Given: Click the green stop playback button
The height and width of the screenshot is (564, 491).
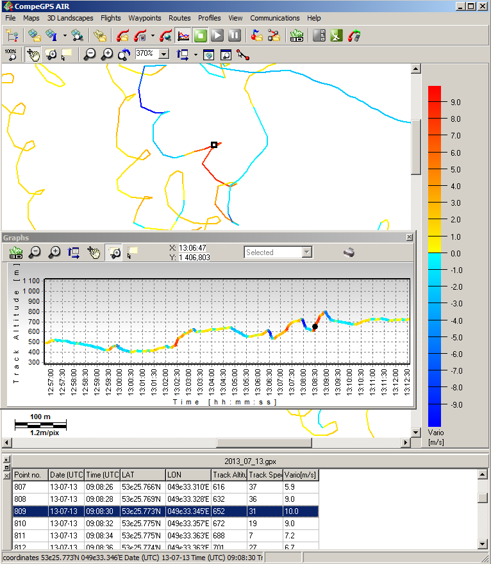Looking at the screenshot, I should tap(201, 36).
